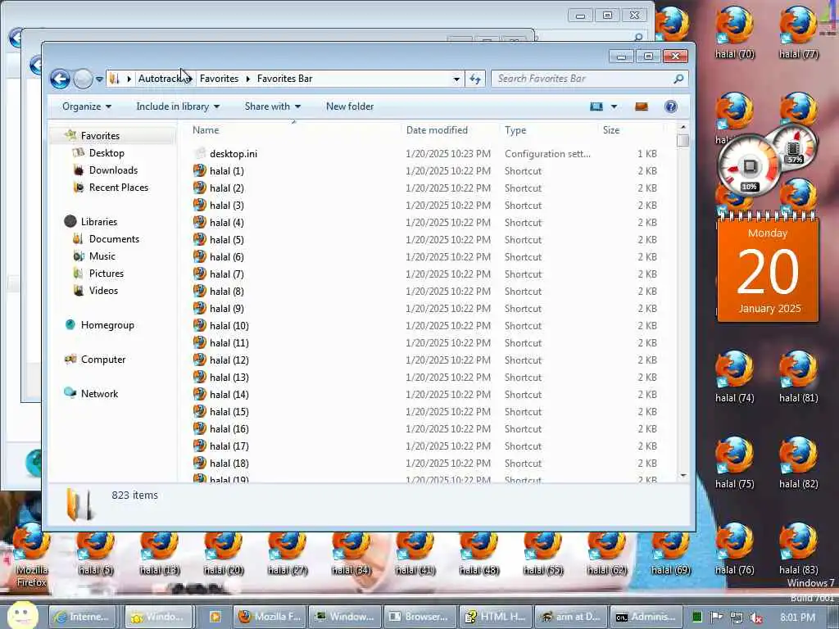The width and height of the screenshot is (839, 629).
Task: Click the CPU meter gadget
Action: coord(750,167)
